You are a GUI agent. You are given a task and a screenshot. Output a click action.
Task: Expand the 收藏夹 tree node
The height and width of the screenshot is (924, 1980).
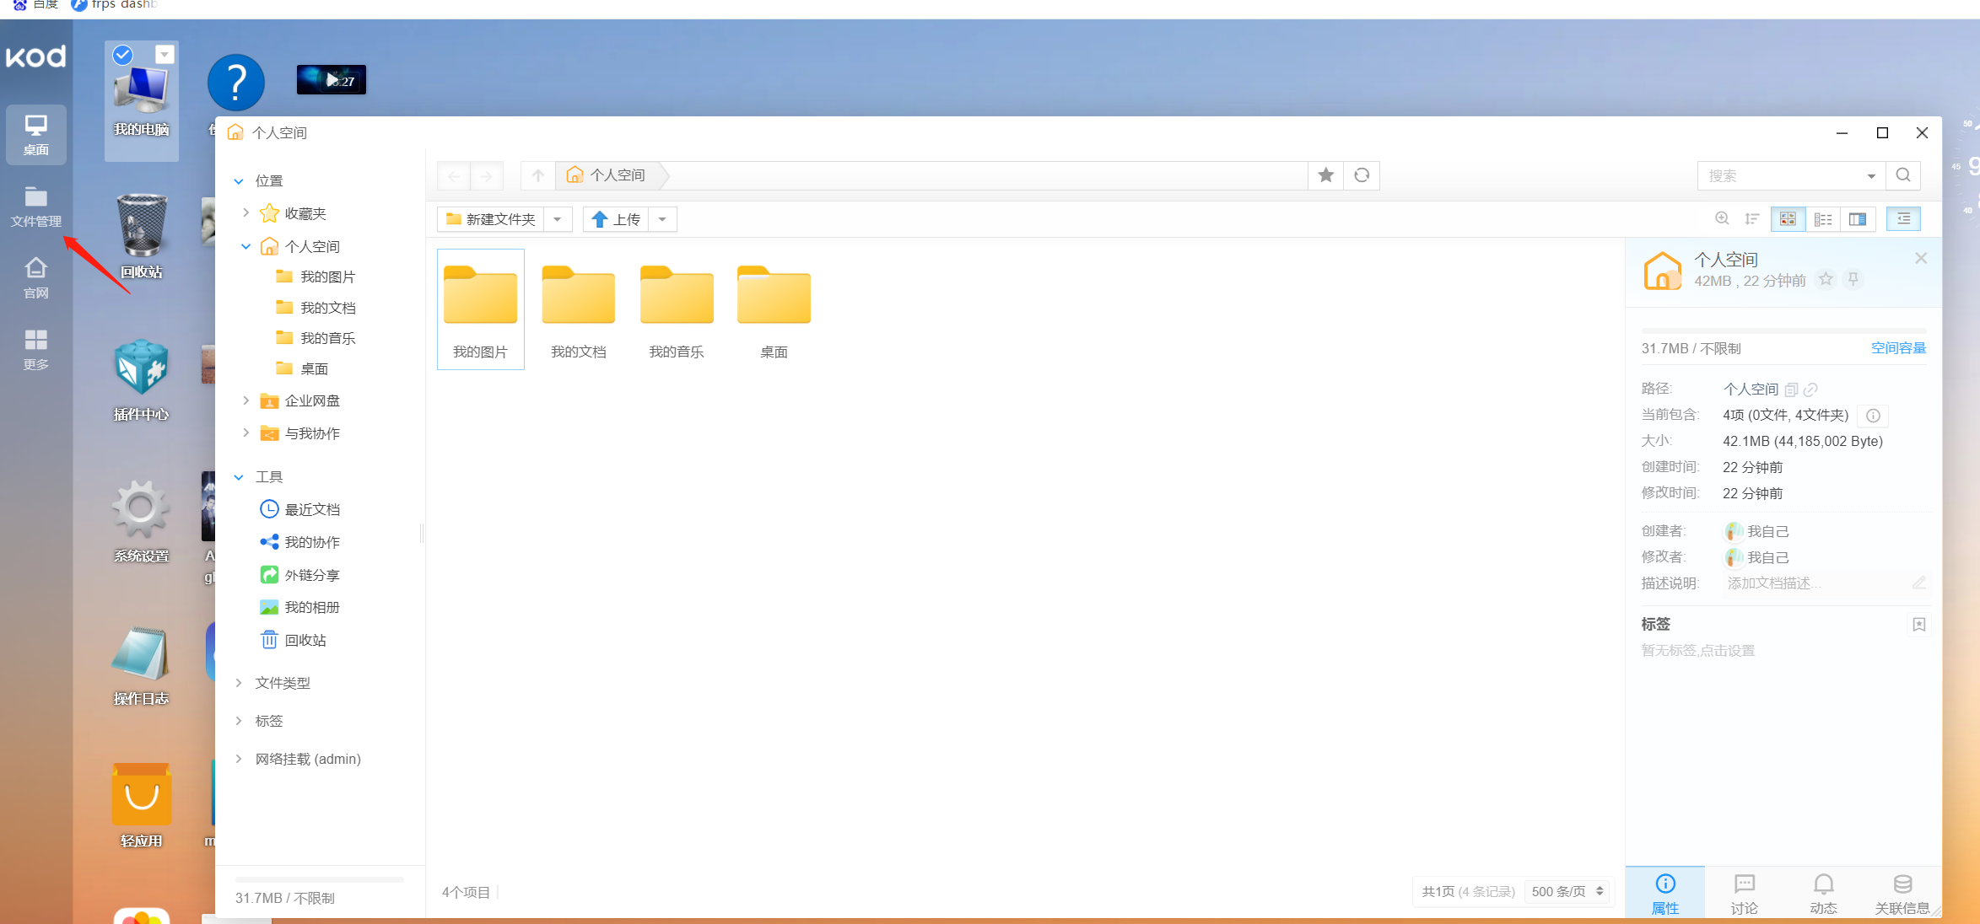(245, 213)
